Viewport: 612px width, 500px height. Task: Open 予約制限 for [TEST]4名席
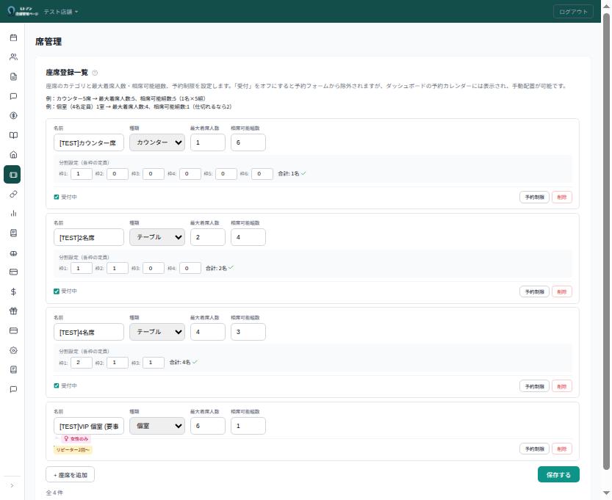(534, 386)
